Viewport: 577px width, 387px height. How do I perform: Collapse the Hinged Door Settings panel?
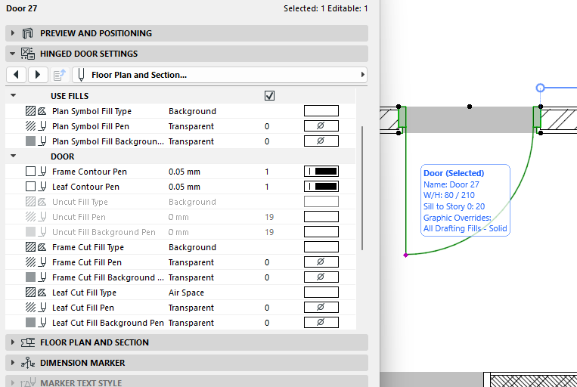click(x=13, y=54)
